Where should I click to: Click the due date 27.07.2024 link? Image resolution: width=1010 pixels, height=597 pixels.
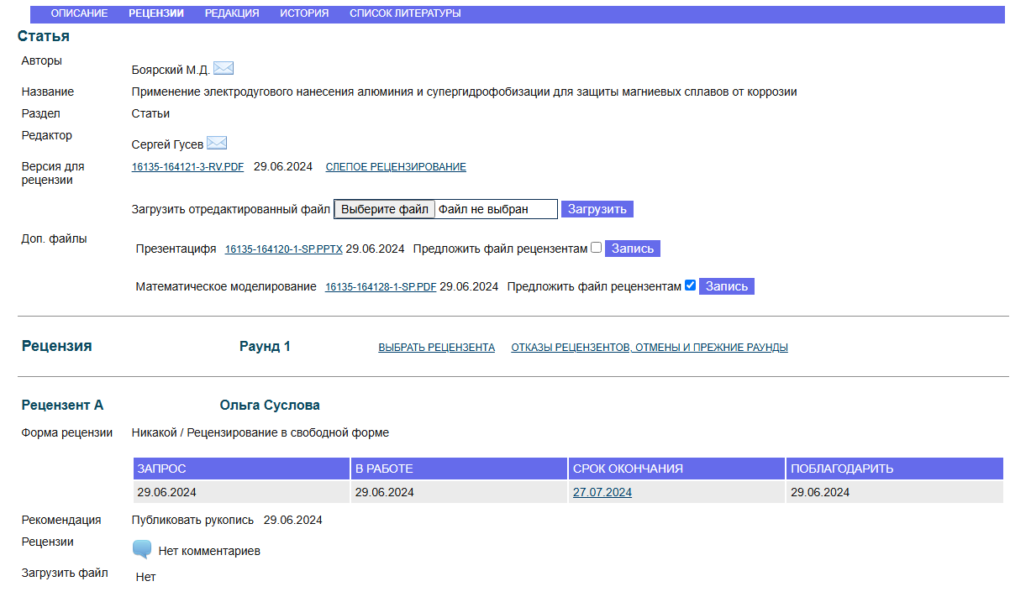click(x=602, y=493)
